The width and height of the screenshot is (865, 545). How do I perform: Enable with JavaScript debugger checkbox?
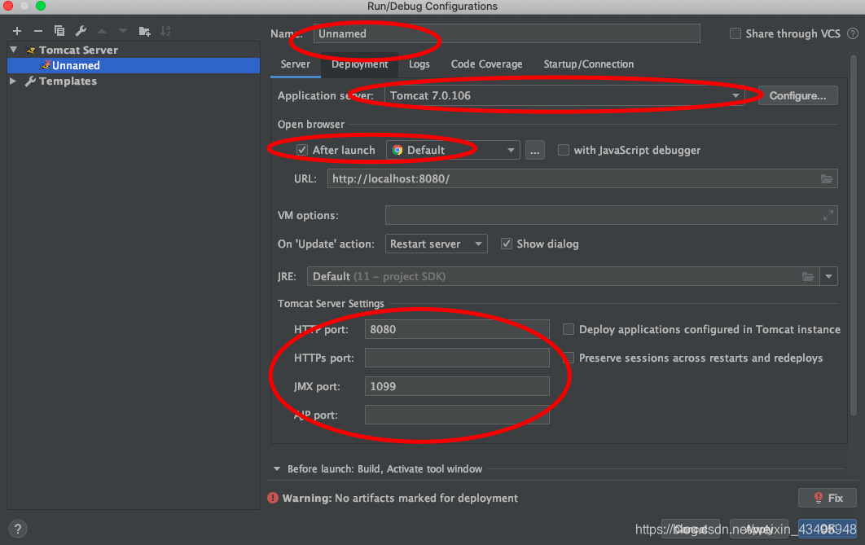[x=564, y=150]
